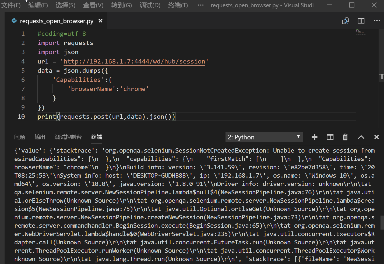
Task: Click the '#coding=utf-8' comment line
Action: click(62, 34)
